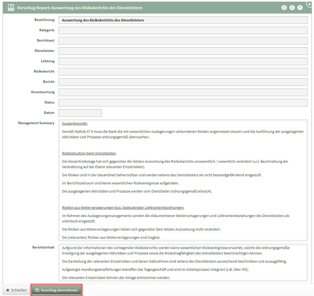The height and width of the screenshot is (296, 314).
Task: Focus the Bezeichnung field
Action: coord(183,20)
